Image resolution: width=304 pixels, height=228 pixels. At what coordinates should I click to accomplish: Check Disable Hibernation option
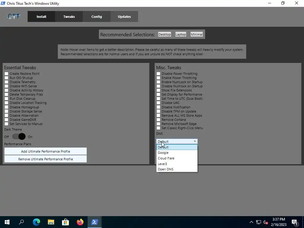(x=7, y=115)
